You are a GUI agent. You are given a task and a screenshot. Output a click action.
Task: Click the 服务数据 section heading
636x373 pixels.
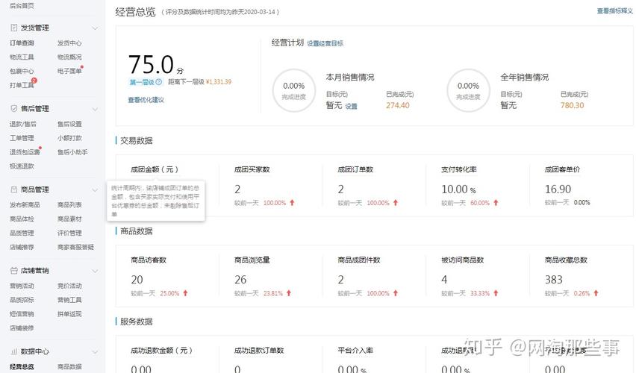click(x=137, y=322)
